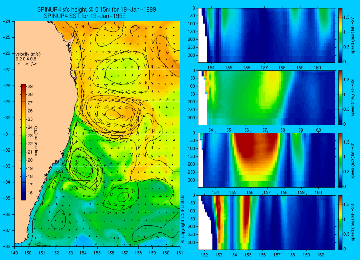Click the 152 longitude label under the lat=−33 plot
The width and height of the screenshot is (360, 260).
pyautogui.click(x=204, y=255)
